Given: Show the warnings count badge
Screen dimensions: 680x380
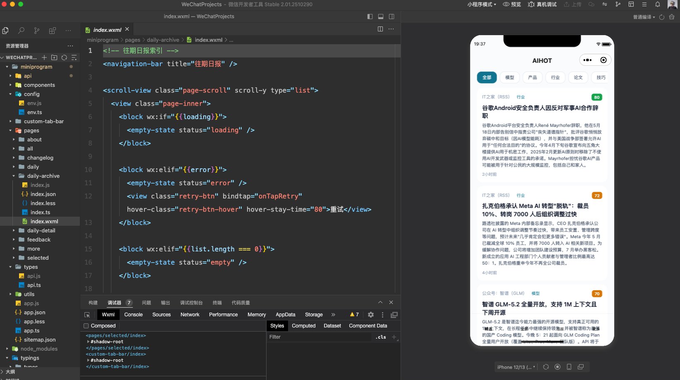Looking at the screenshot, I should pos(354,315).
